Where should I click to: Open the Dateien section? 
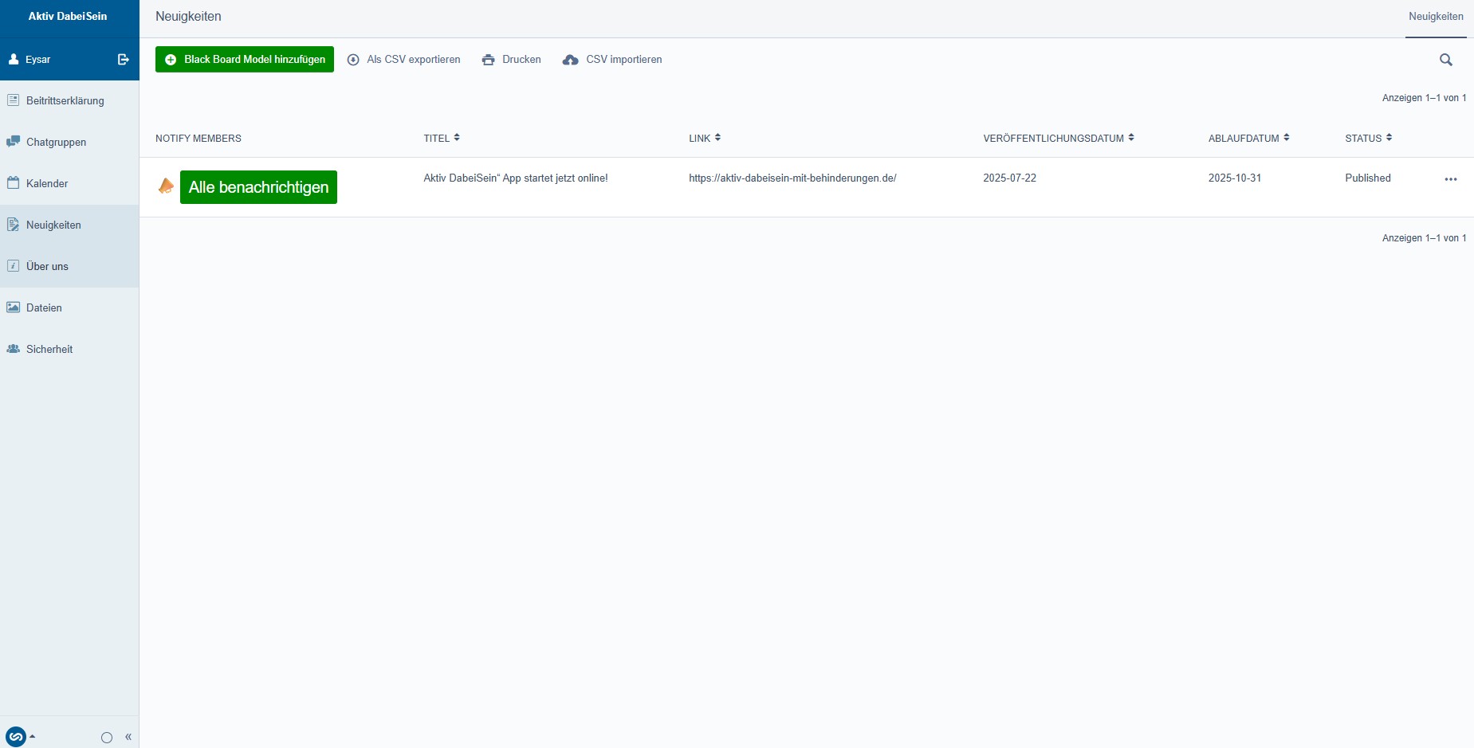pos(44,307)
